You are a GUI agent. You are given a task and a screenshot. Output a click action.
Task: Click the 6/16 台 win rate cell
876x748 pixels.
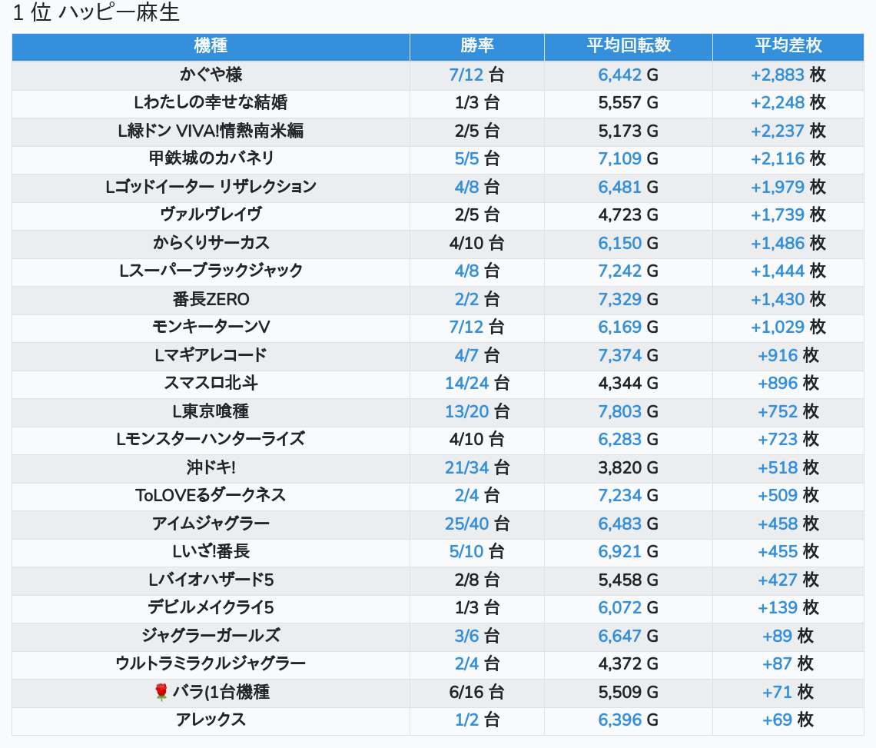click(x=477, y=692)
